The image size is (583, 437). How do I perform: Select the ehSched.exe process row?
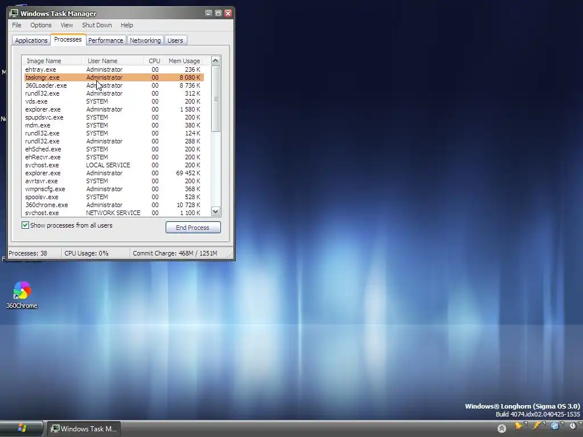tap(114, 149)
